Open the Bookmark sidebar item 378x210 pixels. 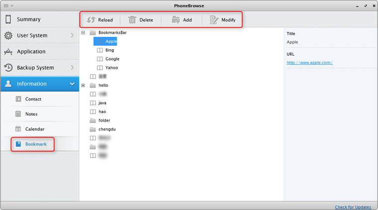click(35, 144)
